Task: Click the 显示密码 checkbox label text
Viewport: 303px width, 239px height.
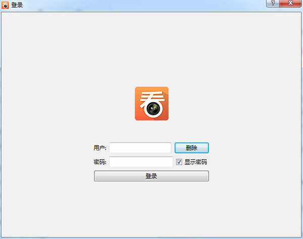Action: click(x=195, y=162)
